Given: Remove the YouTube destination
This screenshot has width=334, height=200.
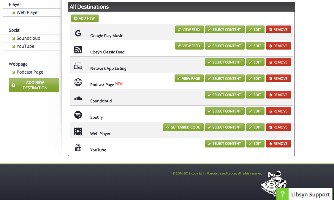Looking at the screenshot, I should pos(278,144).
